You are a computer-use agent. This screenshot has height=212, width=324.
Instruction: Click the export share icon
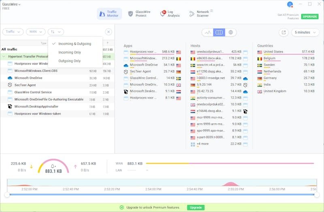pos(283,32)
